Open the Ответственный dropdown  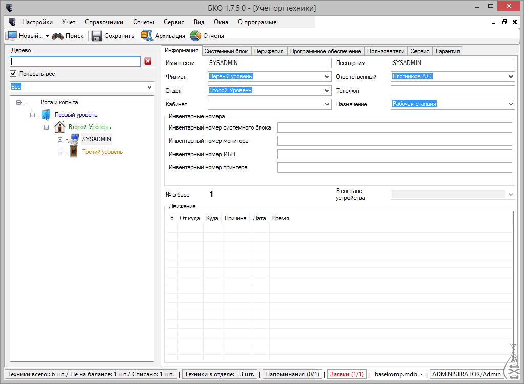[511, 77]
